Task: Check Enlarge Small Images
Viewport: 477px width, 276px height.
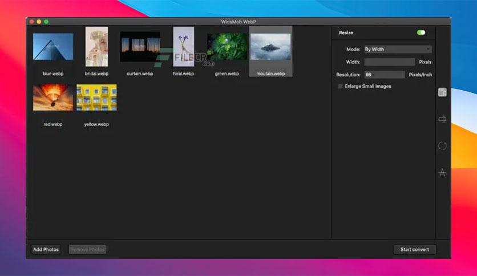Action: [x=341, y=86]
